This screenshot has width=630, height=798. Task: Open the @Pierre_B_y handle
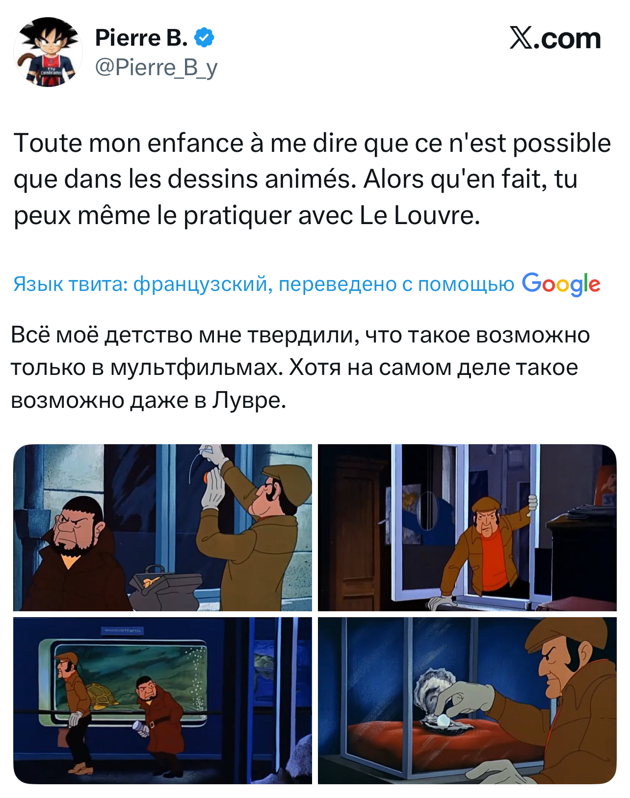156,68
